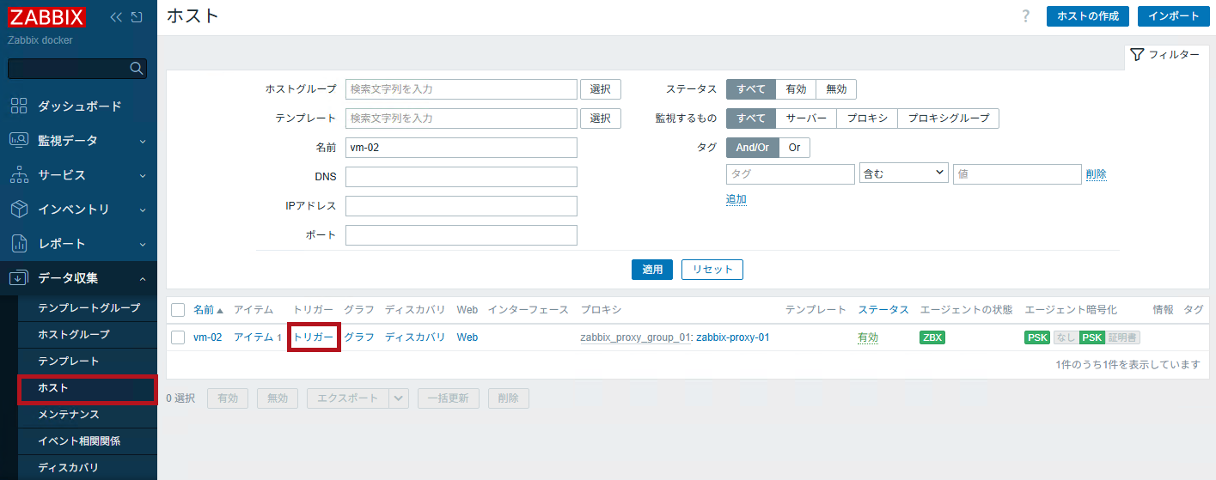Screen dimensions: 1216x480
Task: Open テンプレート in the sidebar submenu
Action: pyautogui.click(x=69, y=362)
